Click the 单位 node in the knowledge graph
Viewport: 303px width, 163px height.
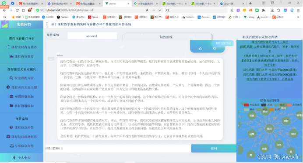click(286, 121)
